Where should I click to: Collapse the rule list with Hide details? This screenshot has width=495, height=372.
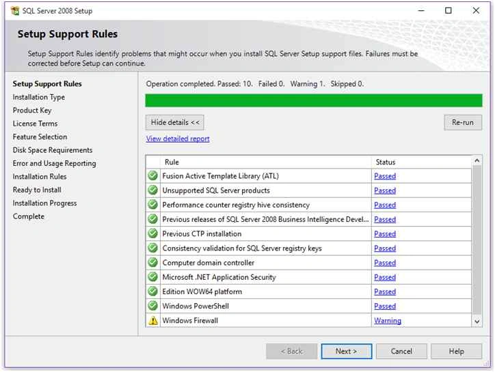click(174, 122)
